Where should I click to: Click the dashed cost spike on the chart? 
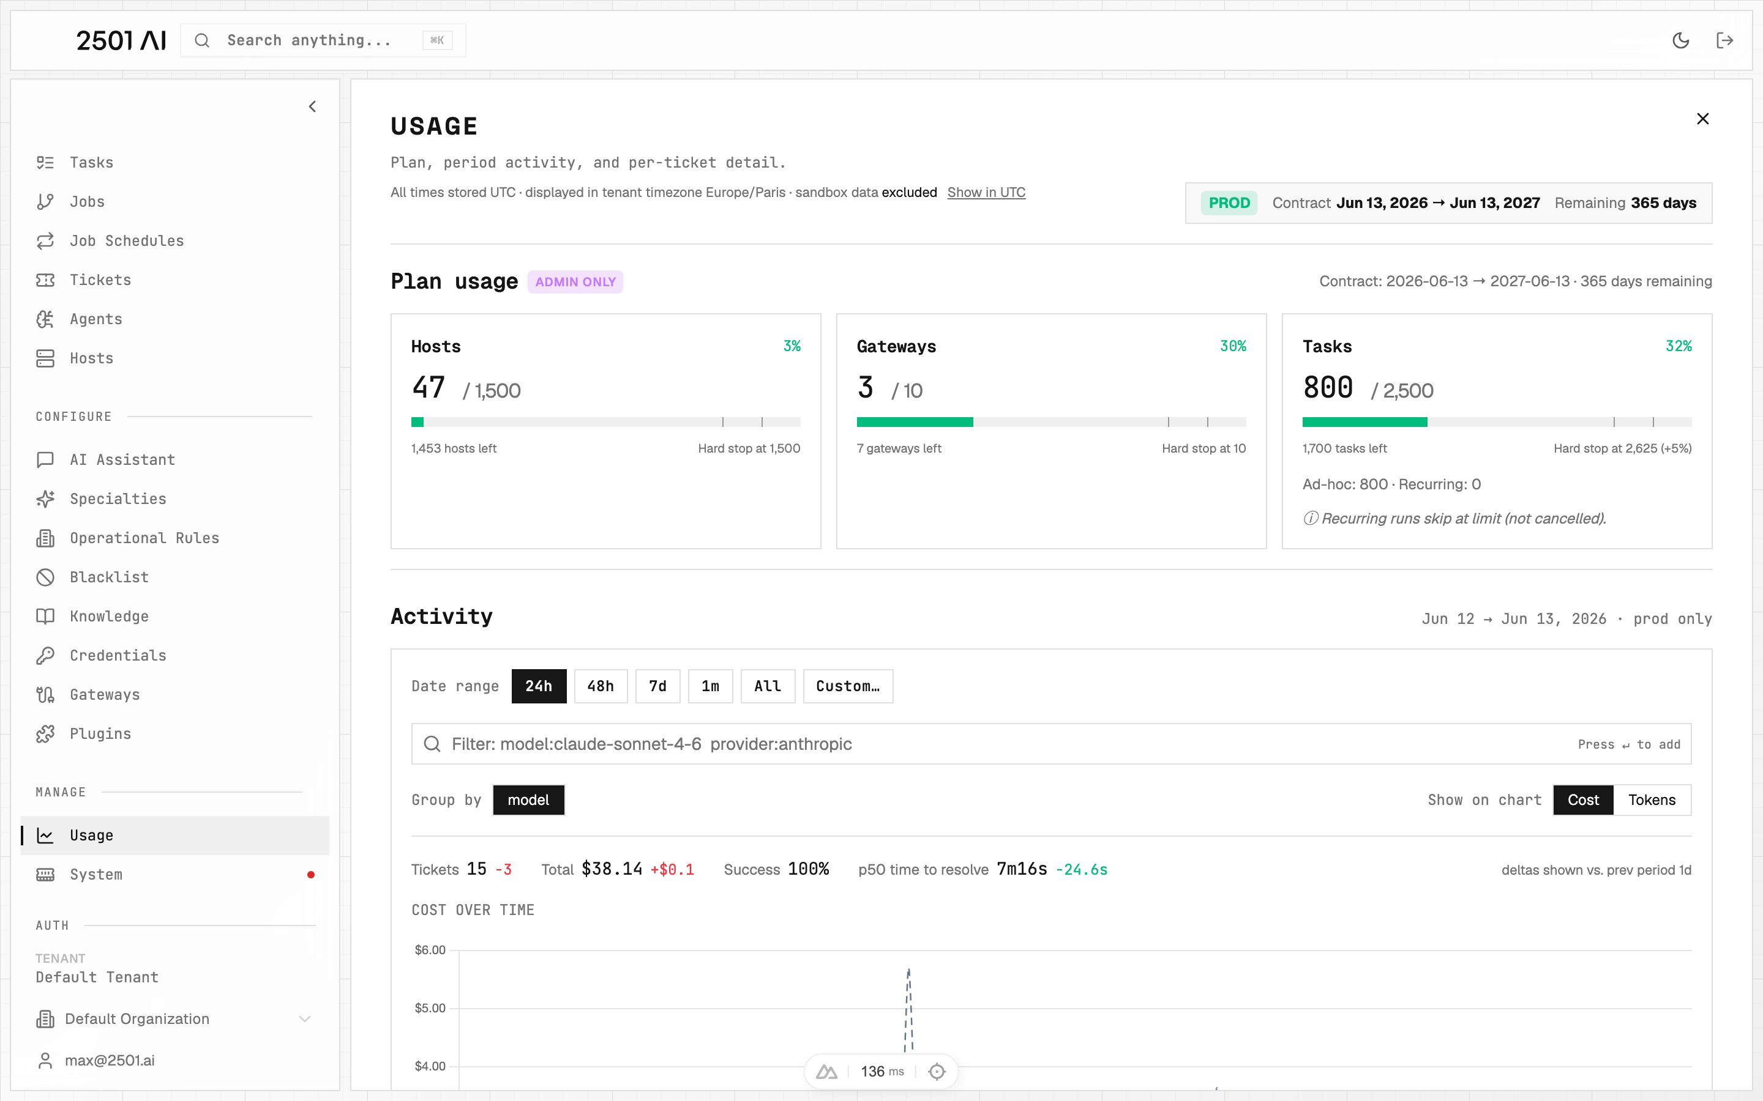[908, 1010]
